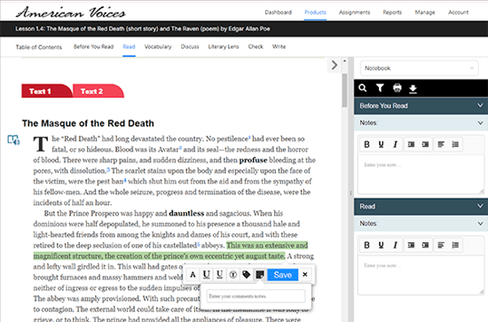This screenshot has width=488, height=322.
Task: Collapse the Notes row under Before You Read
Action: (480, 123)
